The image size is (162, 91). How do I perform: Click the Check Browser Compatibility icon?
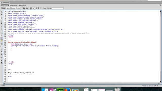[x=37, y=8]
